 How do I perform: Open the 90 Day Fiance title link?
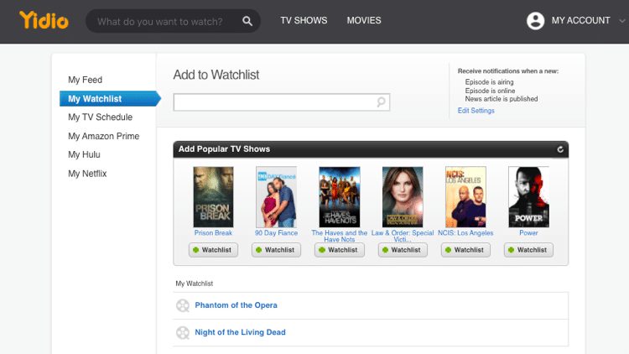(276, 233)
